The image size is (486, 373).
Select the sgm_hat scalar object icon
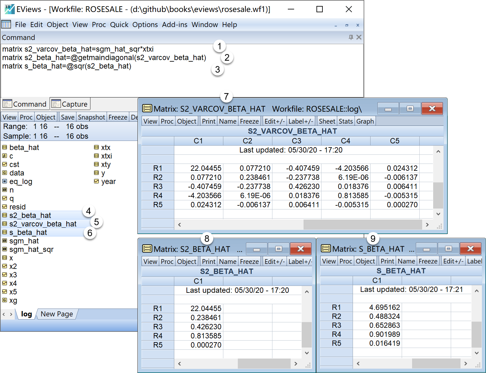click(4, 241)
